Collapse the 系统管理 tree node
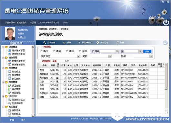Viewport: 171px width, 123px height. coord(3,107)
